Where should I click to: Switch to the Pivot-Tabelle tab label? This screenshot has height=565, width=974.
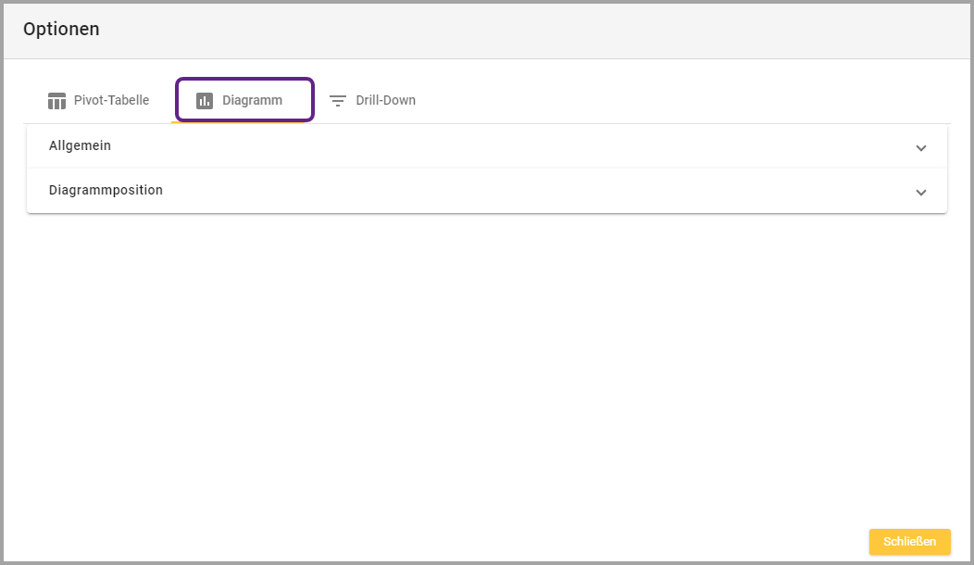[x=111, y=100]
